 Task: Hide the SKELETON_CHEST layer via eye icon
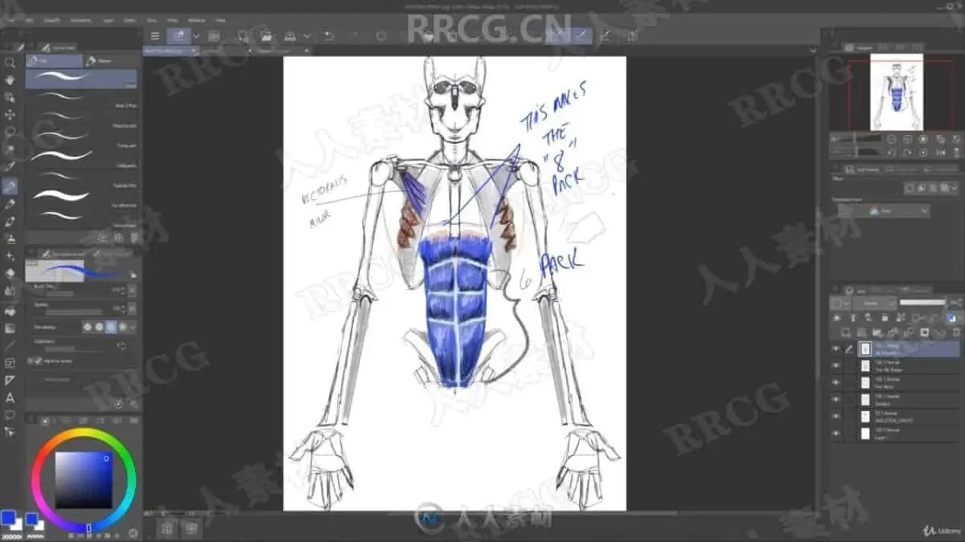point(836,416)
